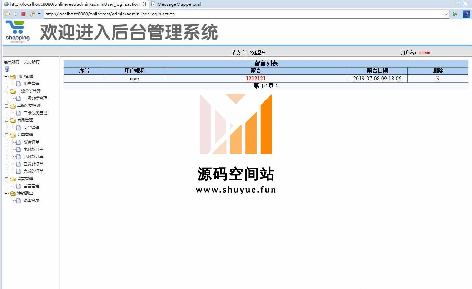This screenshot has width=472, height=289.
Task: Minimize the editor view using the top-right icon
Action: pyautogui.click(x=457, y=3)
